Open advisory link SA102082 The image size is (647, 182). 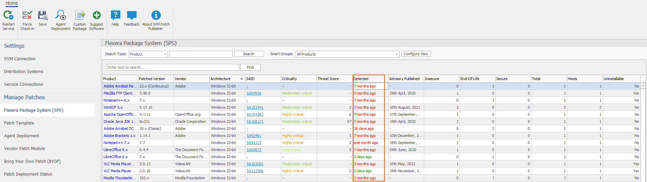(x=255, y=164)
